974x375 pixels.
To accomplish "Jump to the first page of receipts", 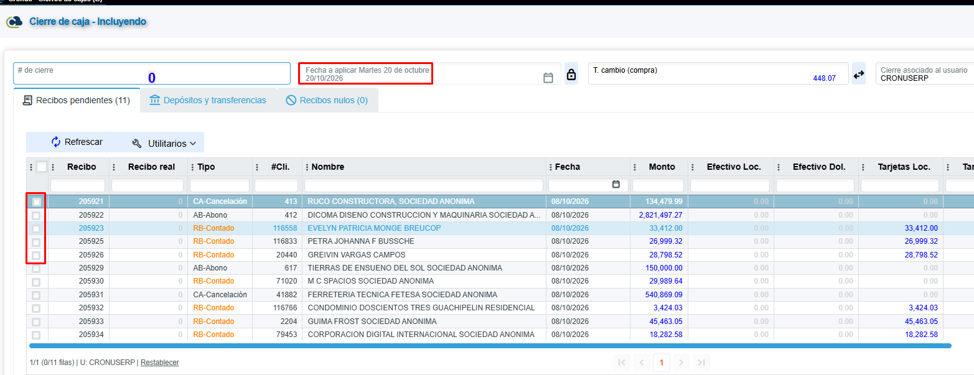I will pyautogui.click(x=621, y=363).
